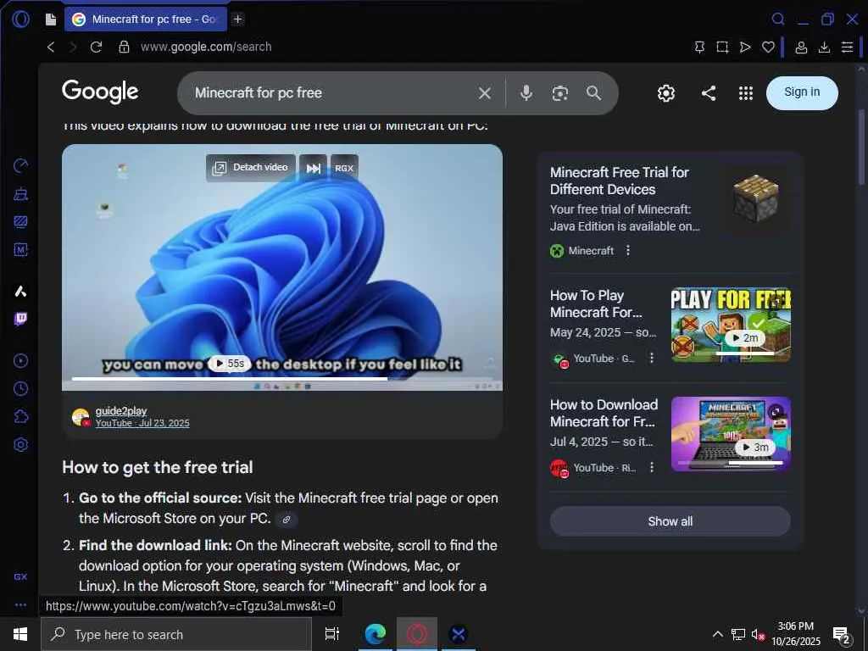
Task: Open How to Download Minecraft for Fr result
Action: point(604,413)
